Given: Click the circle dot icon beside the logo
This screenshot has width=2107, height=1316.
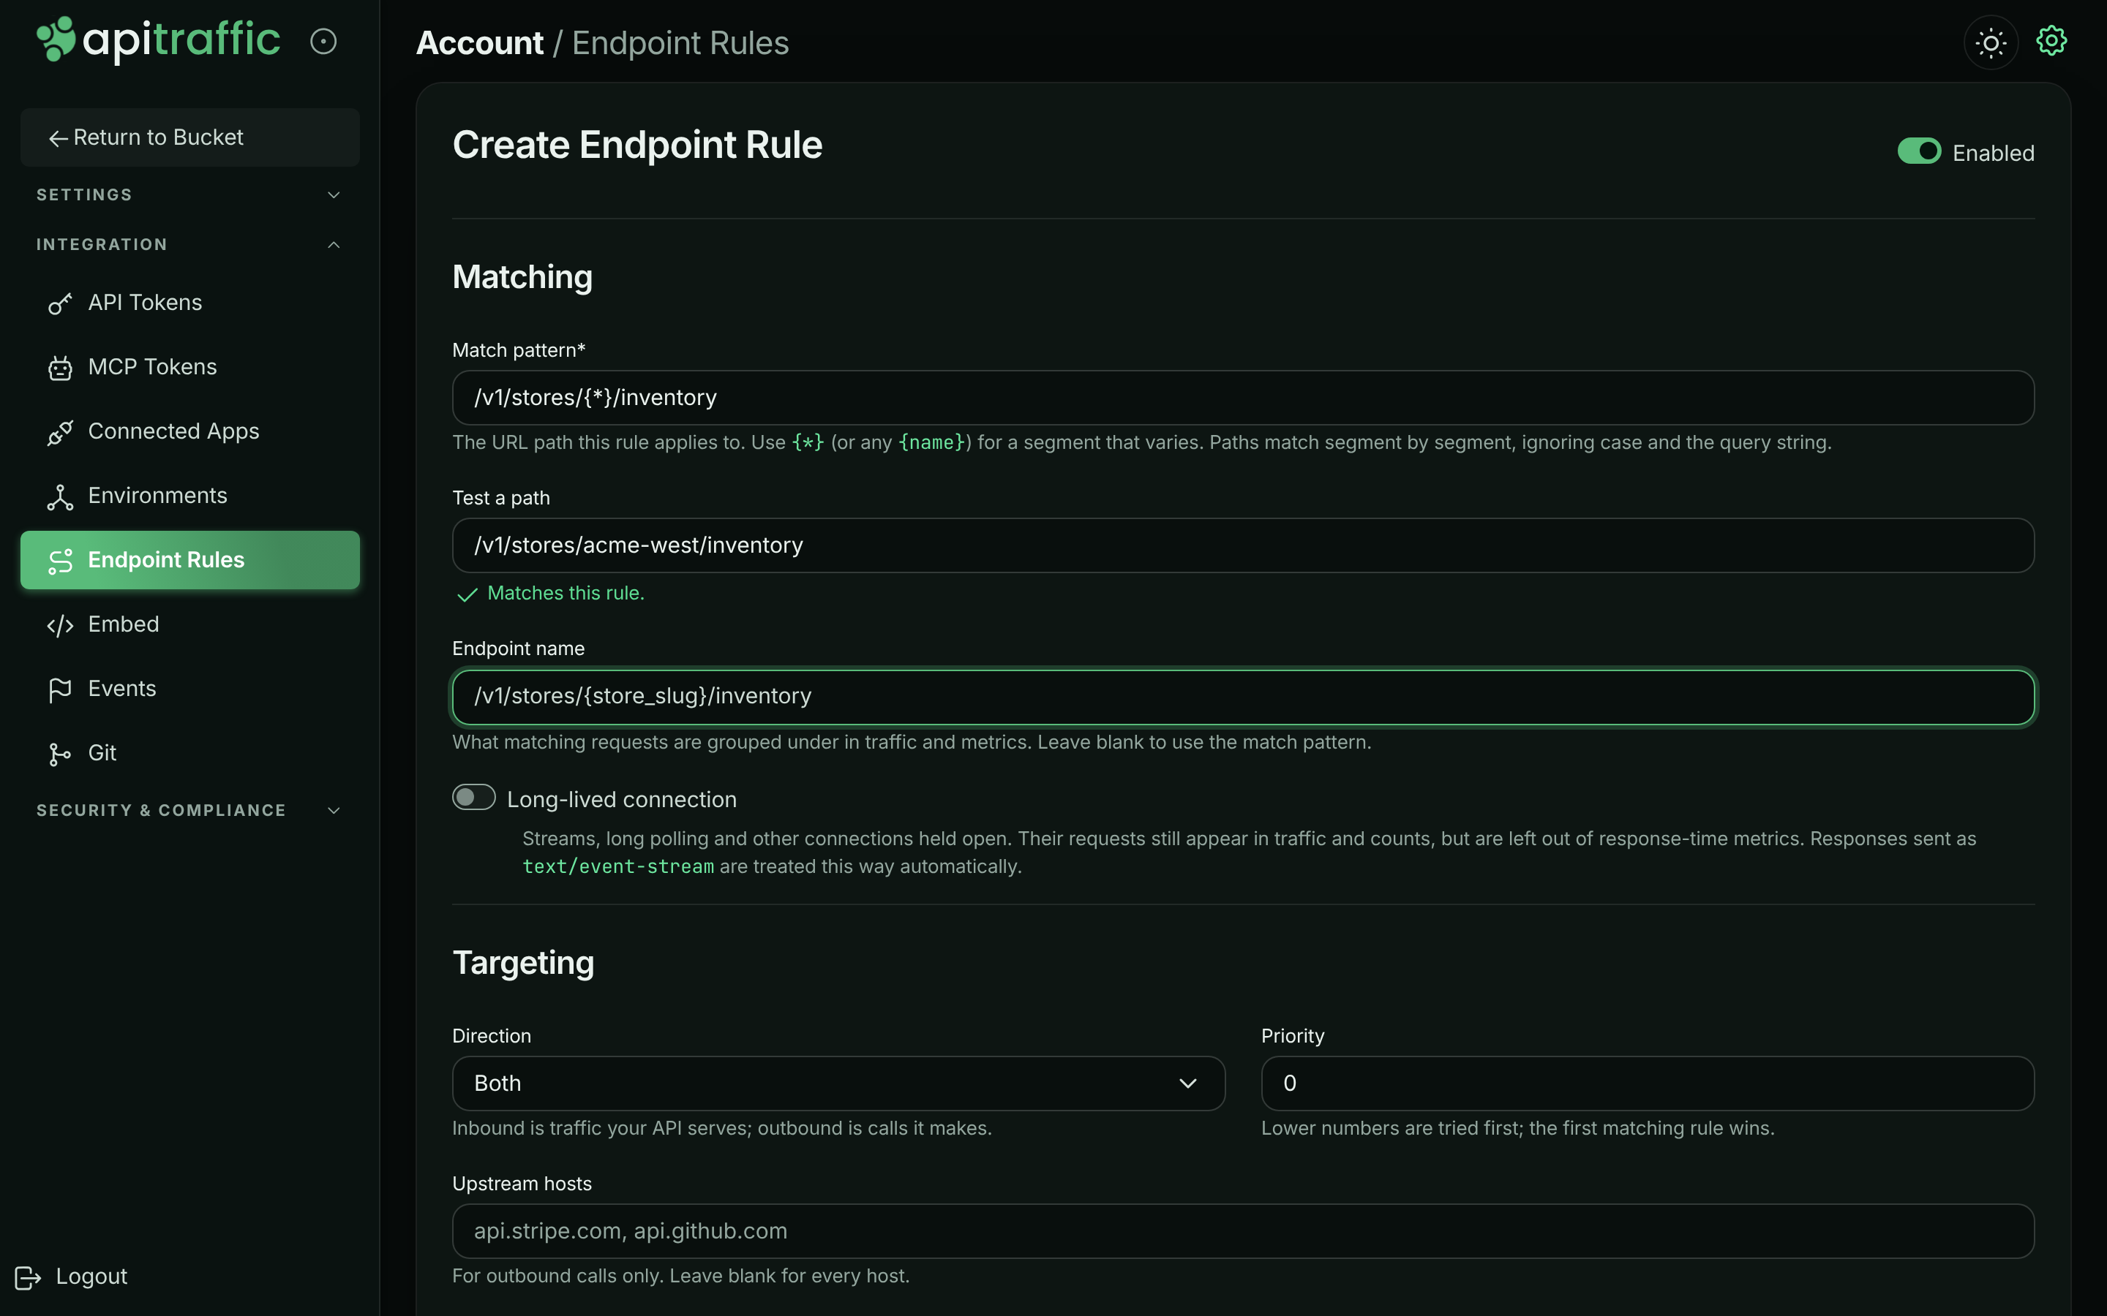Looking at the screenshot, I should (323, 41).
